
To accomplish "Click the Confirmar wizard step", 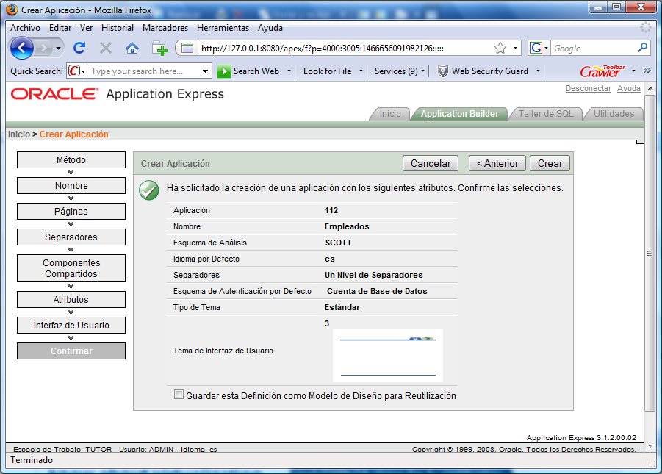I will [71, 351].
